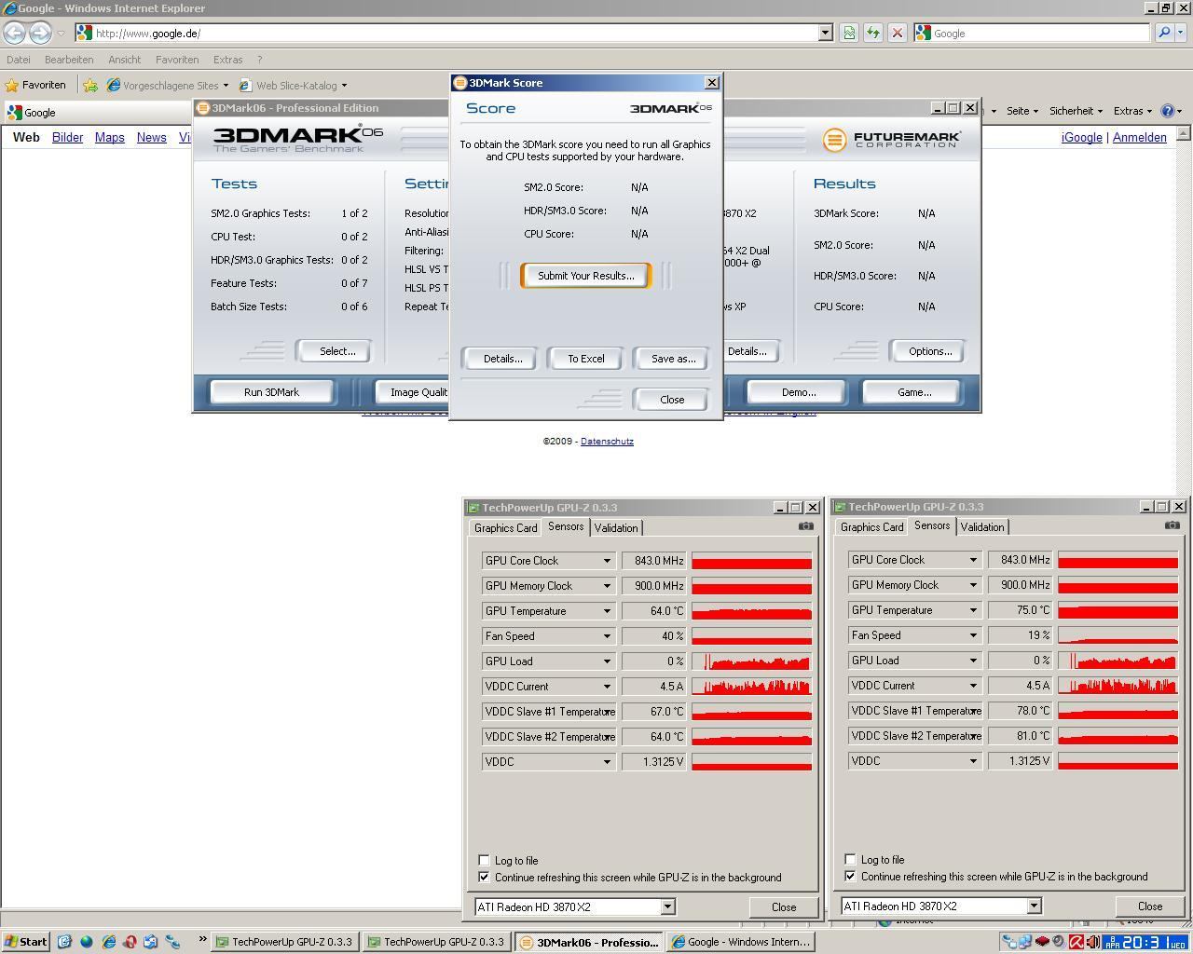Open ATI Radeon HD 3870 X2 selector, left GPU-Z
Viewport: 1193px width, 954px height.
[667, 906]
